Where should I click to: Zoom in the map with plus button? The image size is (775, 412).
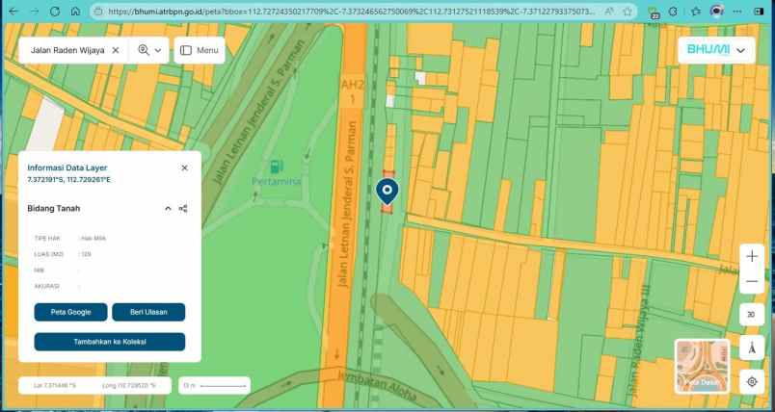click(x=752, y=257)
